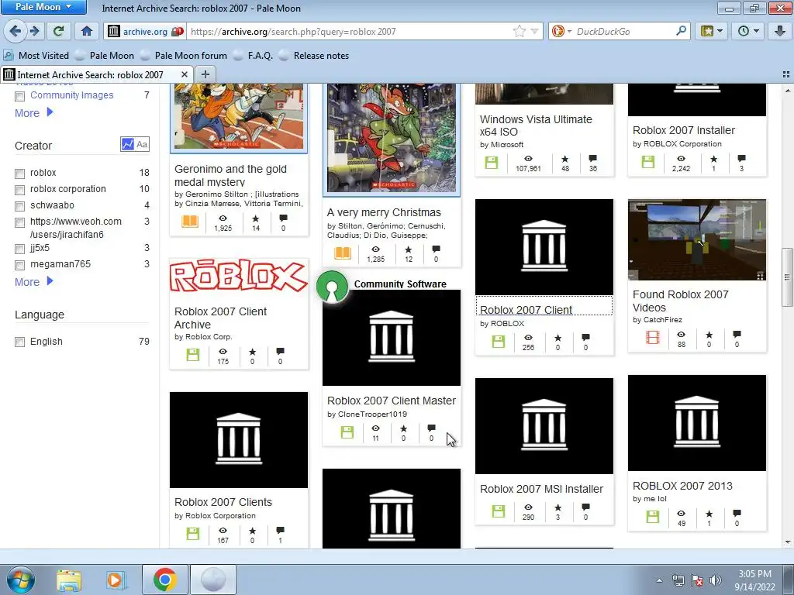This screenshot has width=794, height=595.
Task: Check the jj5x5 creator filter
Action: tap(19, 249)
